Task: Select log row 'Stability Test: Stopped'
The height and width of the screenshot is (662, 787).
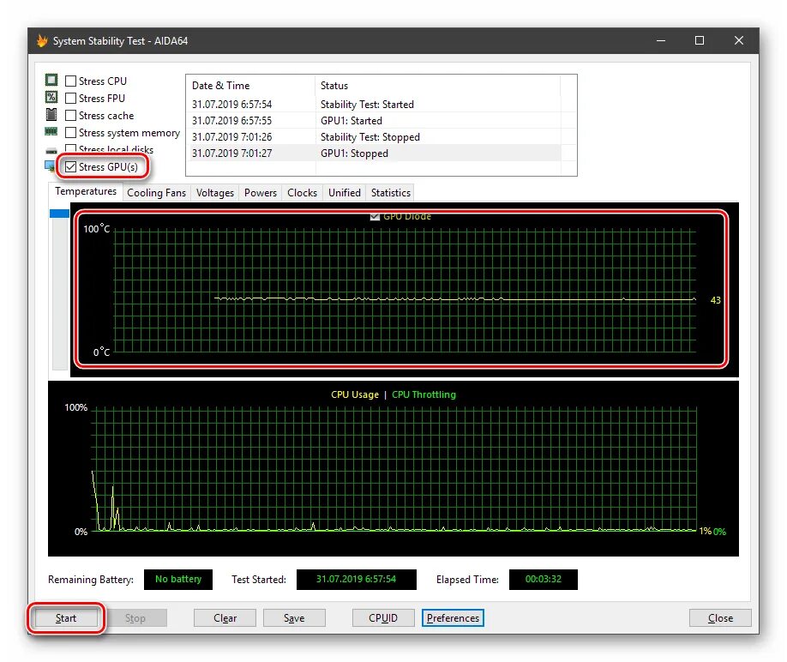Action: point(374,137)
